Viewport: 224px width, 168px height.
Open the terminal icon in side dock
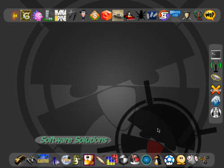pyautogui.click(x=216, y=55)
